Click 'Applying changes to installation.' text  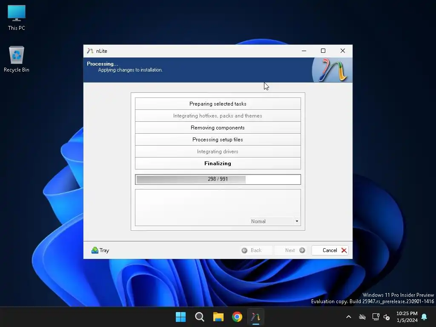click(130, 70)
